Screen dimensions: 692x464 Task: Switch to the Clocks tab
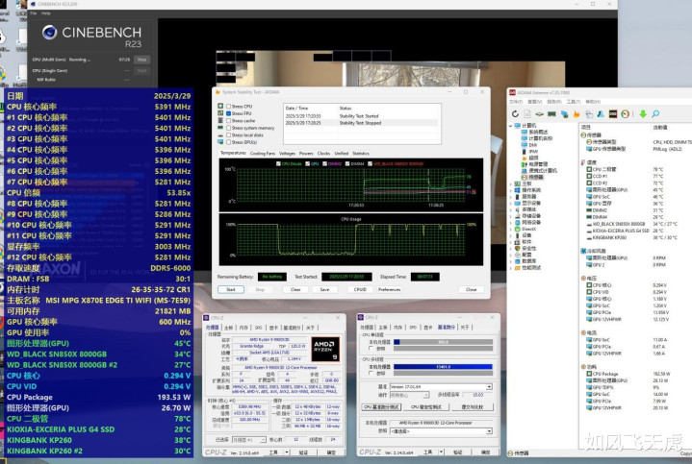click(x=323, y=153)
